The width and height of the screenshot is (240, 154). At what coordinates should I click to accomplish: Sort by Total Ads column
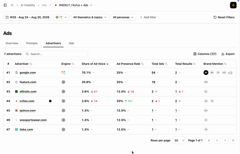160,64
